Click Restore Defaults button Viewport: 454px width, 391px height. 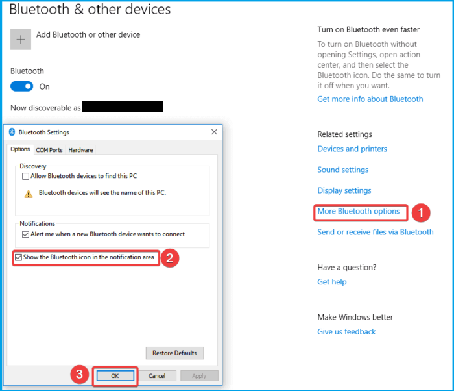click(174, 353)
